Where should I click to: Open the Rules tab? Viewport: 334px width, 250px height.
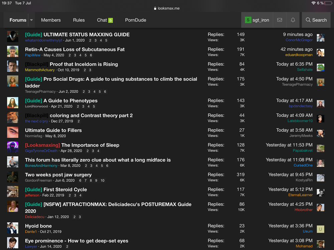click(79, 20)
